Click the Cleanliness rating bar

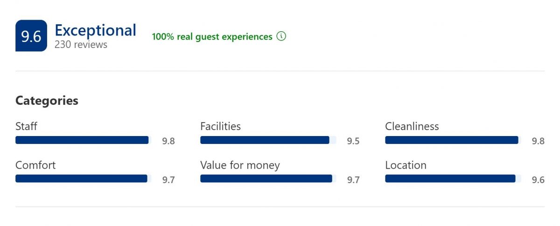click(453, 140)
